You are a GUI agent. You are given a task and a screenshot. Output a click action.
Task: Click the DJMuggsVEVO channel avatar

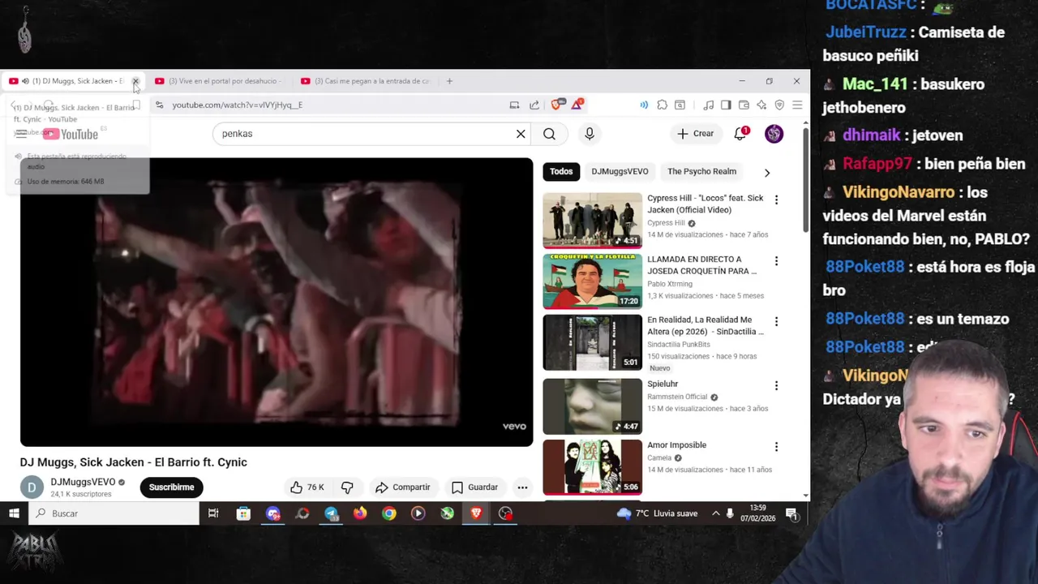(32, 487)
